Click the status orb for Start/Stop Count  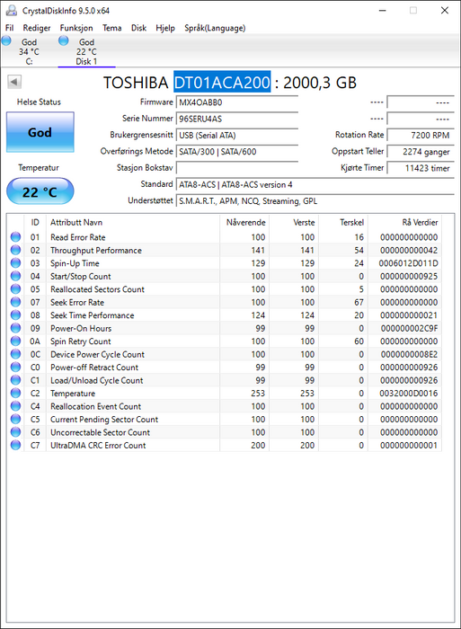(x=15, y=276)
